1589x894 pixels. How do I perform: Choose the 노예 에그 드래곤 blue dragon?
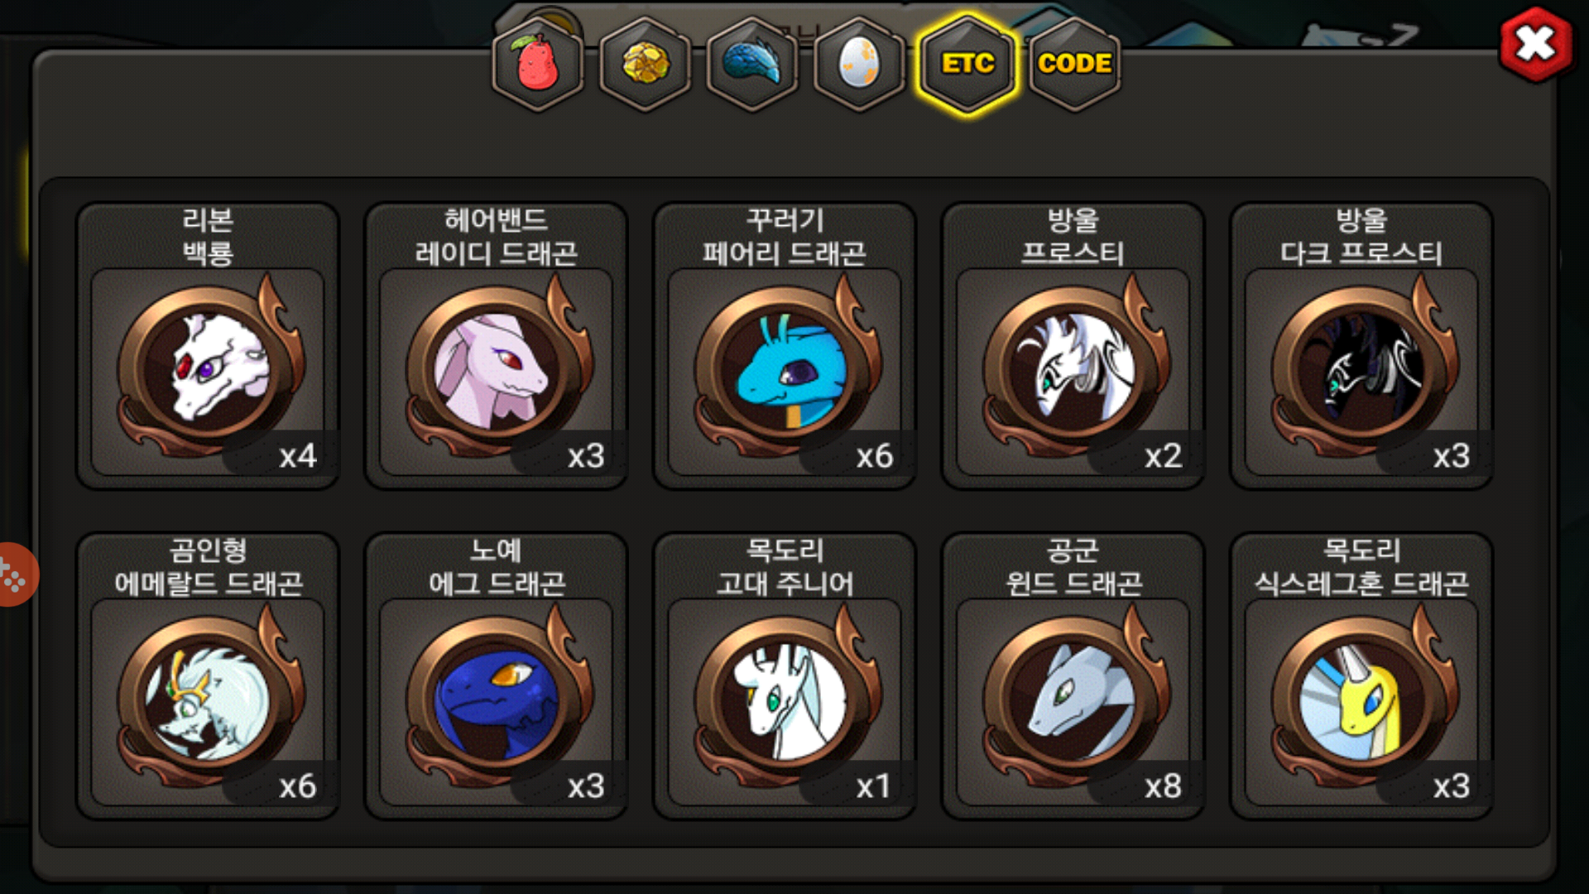pos(497,676)
